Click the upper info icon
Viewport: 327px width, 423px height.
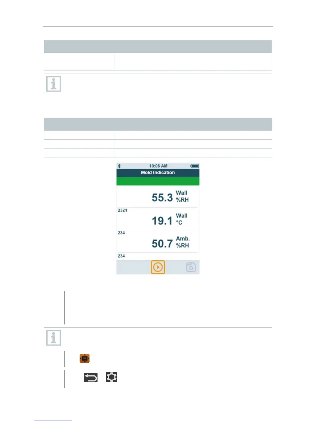(x=53, y=84)
